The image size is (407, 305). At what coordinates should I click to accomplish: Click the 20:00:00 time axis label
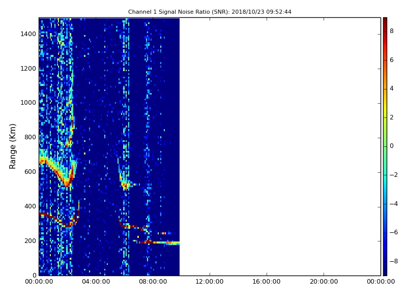tap(324, 282)
